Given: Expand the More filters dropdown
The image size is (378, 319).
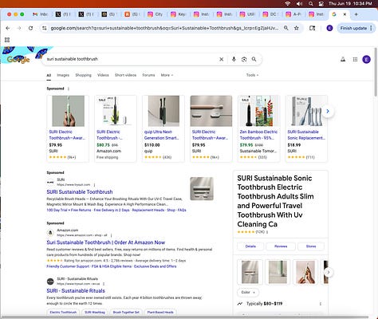Looking at the screenshot, I should click(167, 75).
